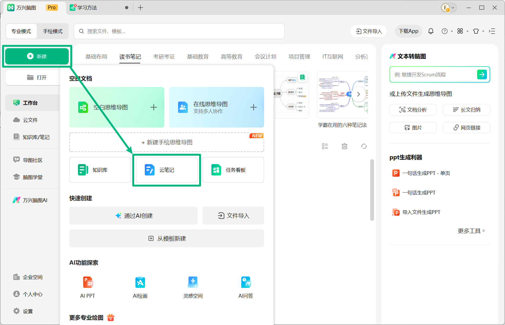Image resolution: width=505 pixels, height=325 pixels.
Task: Switch to list view icon
Action: tap(325, 146)
